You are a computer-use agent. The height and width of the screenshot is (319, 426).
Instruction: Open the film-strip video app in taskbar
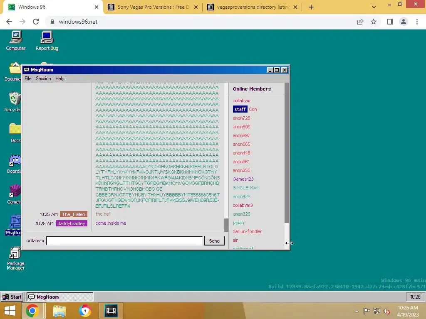[x=111, y=311]
